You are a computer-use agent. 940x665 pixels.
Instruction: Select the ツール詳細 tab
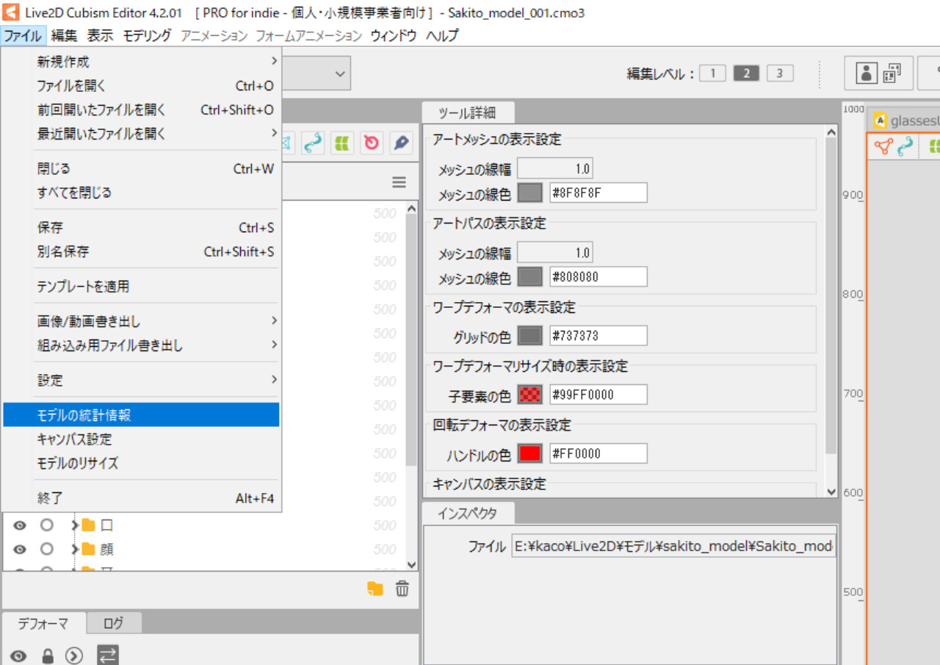[467, 113]
